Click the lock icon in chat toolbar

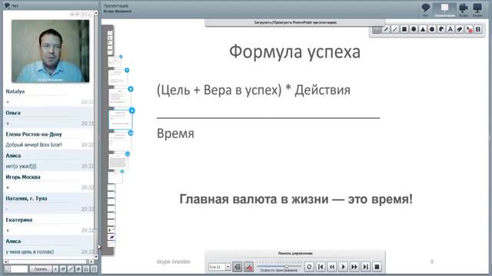[x=86, y=269]
